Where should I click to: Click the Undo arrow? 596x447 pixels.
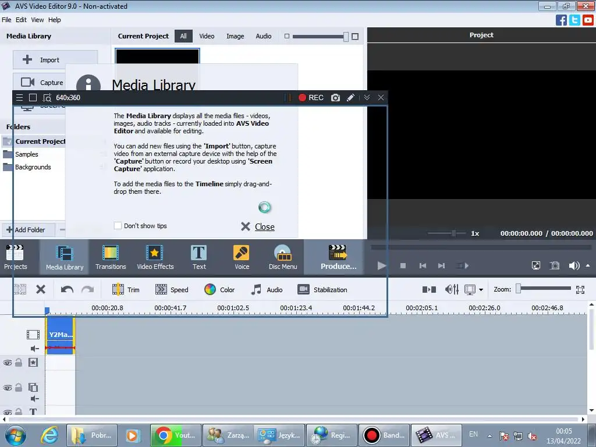click(x=67, y=290)
